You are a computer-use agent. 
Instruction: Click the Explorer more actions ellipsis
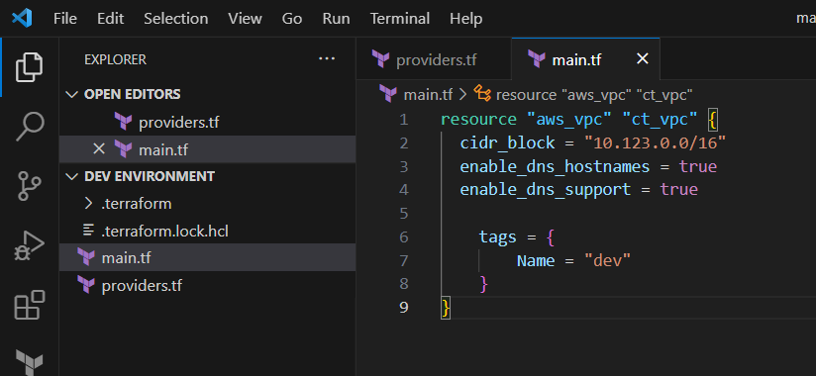(x=326, y=58)
